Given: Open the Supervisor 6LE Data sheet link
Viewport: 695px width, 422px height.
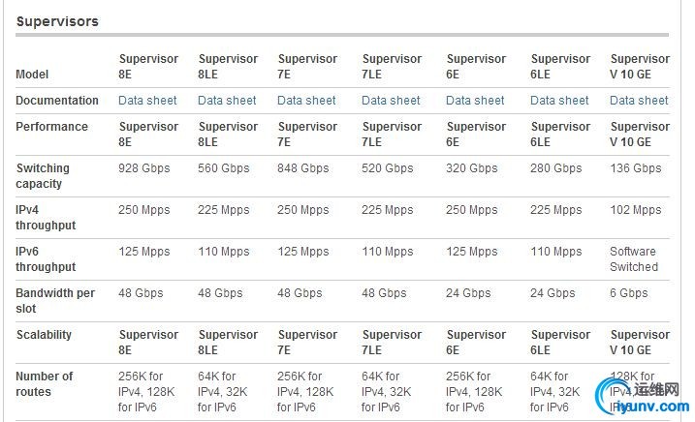Looking at the screenshot, I should (559, 101).
